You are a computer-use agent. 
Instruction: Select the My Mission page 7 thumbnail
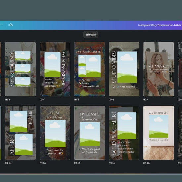(x=159, y=69)
